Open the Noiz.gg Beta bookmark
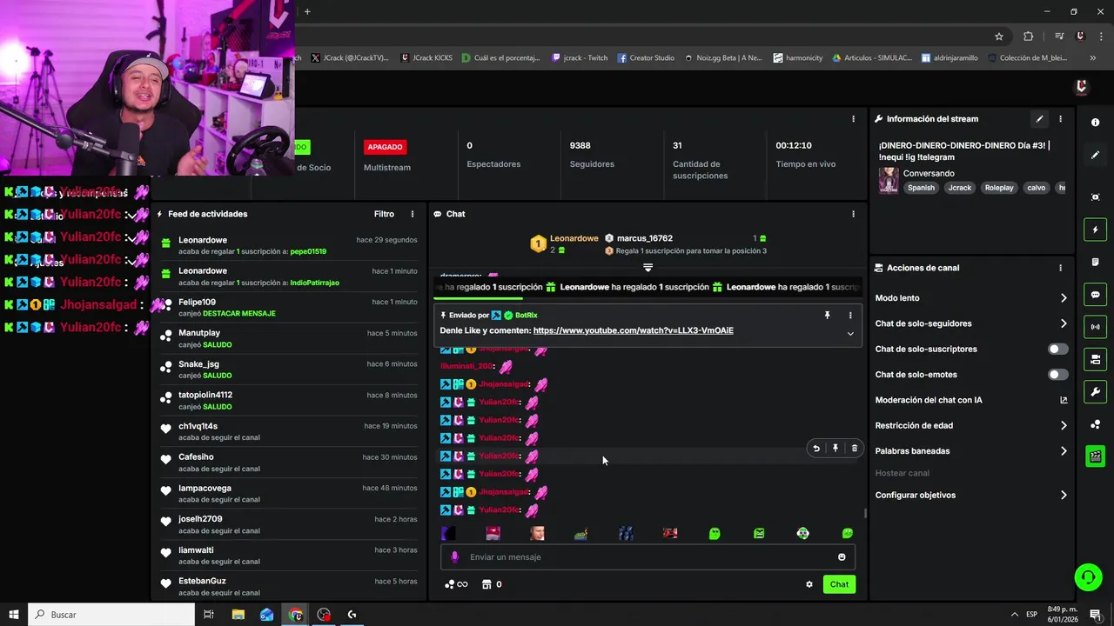 point(723,58)
